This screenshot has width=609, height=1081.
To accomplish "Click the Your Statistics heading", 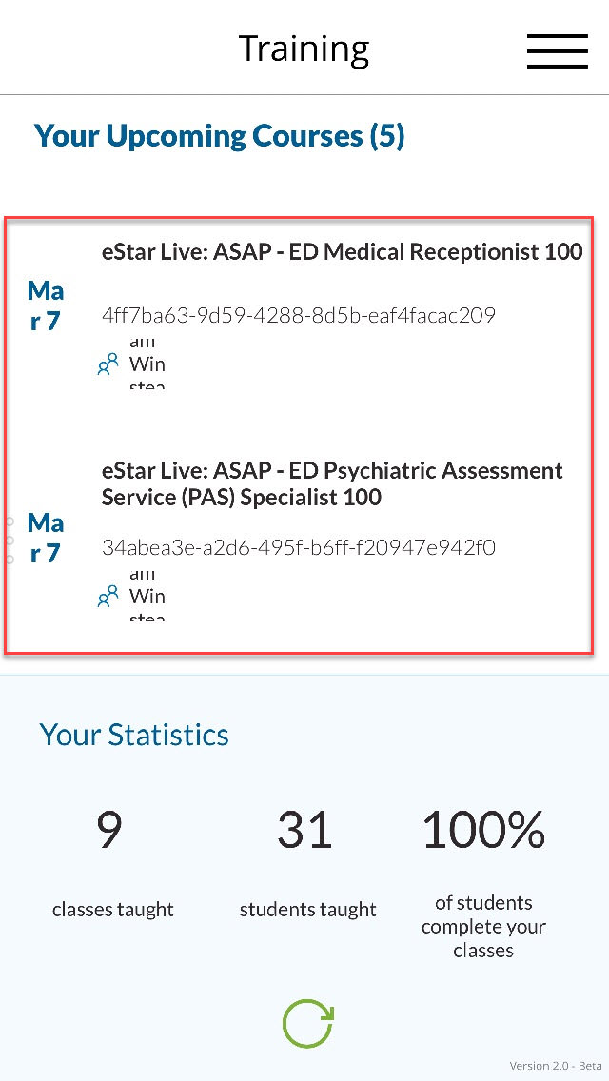I will pos(134,735).
